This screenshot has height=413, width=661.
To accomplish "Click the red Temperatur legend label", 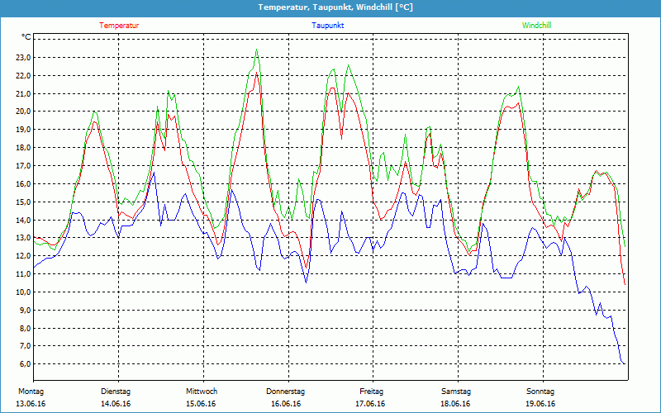I will click(119, 26).
